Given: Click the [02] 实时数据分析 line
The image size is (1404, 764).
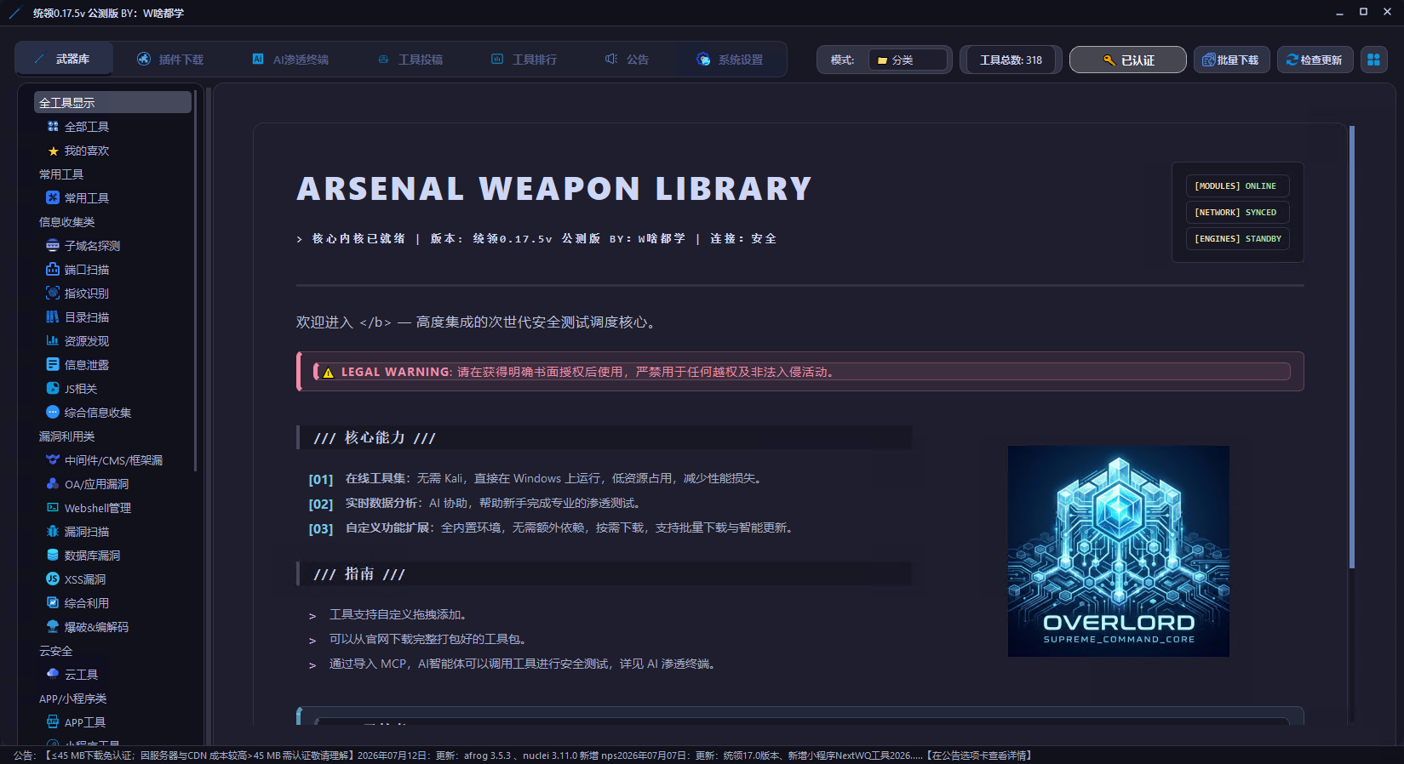Looking at the screenshot, I should 474,504.
